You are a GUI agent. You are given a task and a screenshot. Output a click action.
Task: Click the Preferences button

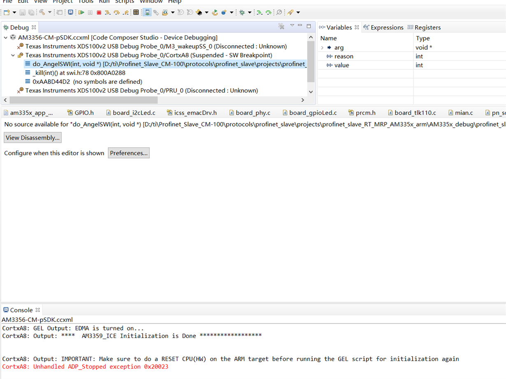pos(129,153)
